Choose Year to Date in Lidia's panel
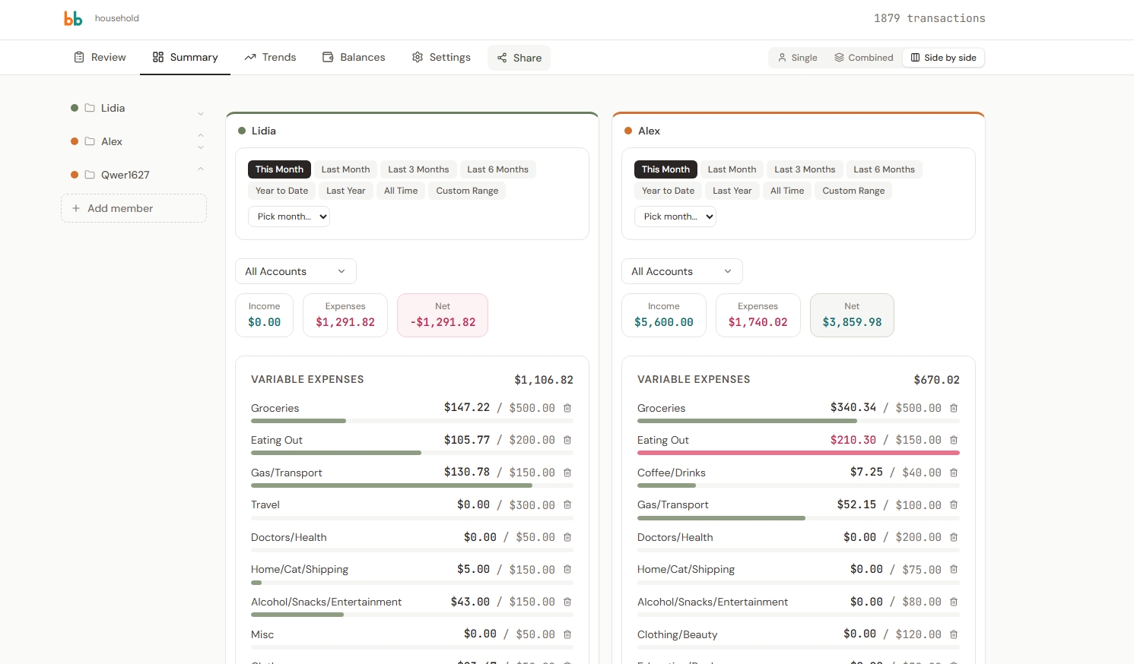Screen dimensions: 1134x664 pos(281,191)
